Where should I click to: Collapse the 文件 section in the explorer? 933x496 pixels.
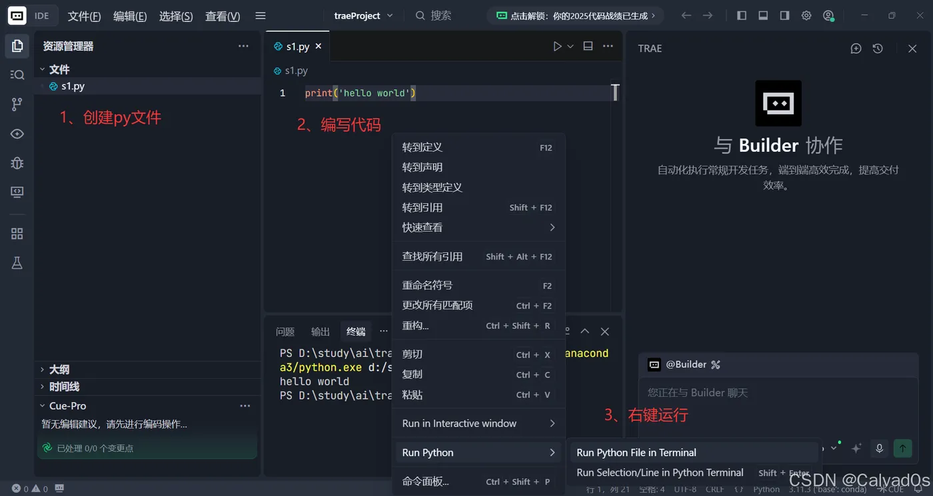pyautogui.click(x=42, y=69)
